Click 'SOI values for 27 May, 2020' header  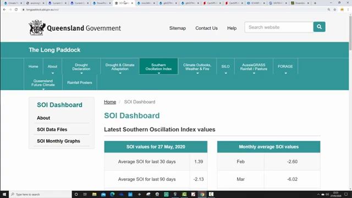pos(156,147)
